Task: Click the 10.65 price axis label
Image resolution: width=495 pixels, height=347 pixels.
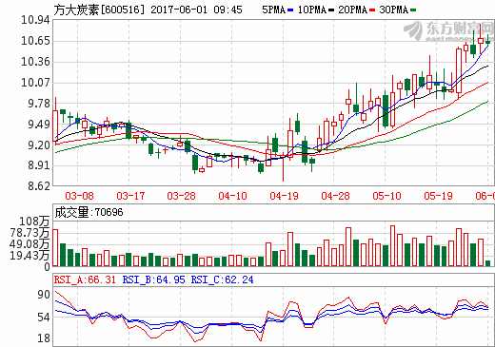Action: 35,41
